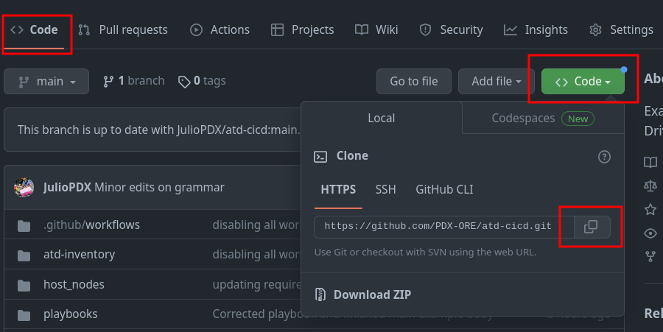
Task: Click the watchers eye icon in sidebar
Action: coord(650,233)
